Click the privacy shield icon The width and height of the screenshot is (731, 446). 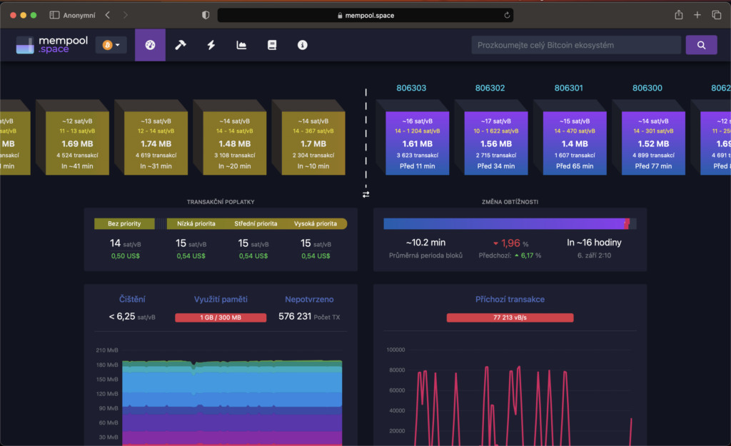tap(206, 15)
